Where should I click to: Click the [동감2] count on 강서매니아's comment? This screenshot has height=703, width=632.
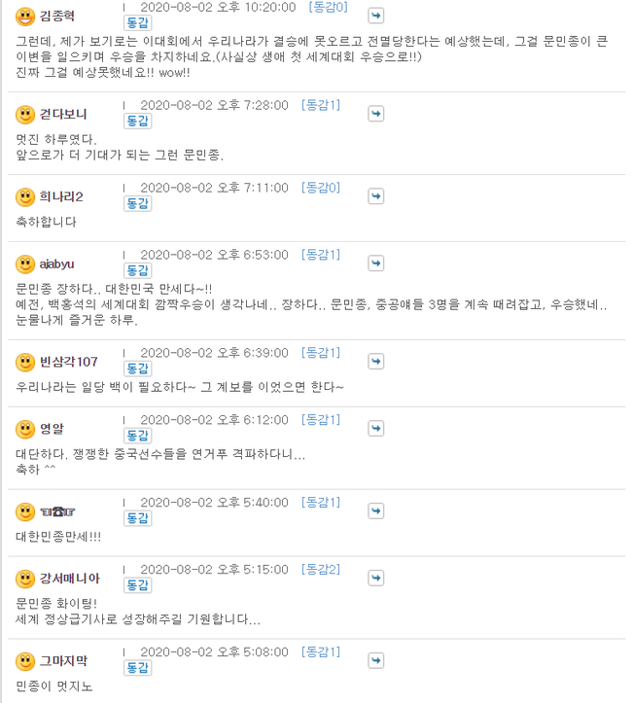point(321,570)
